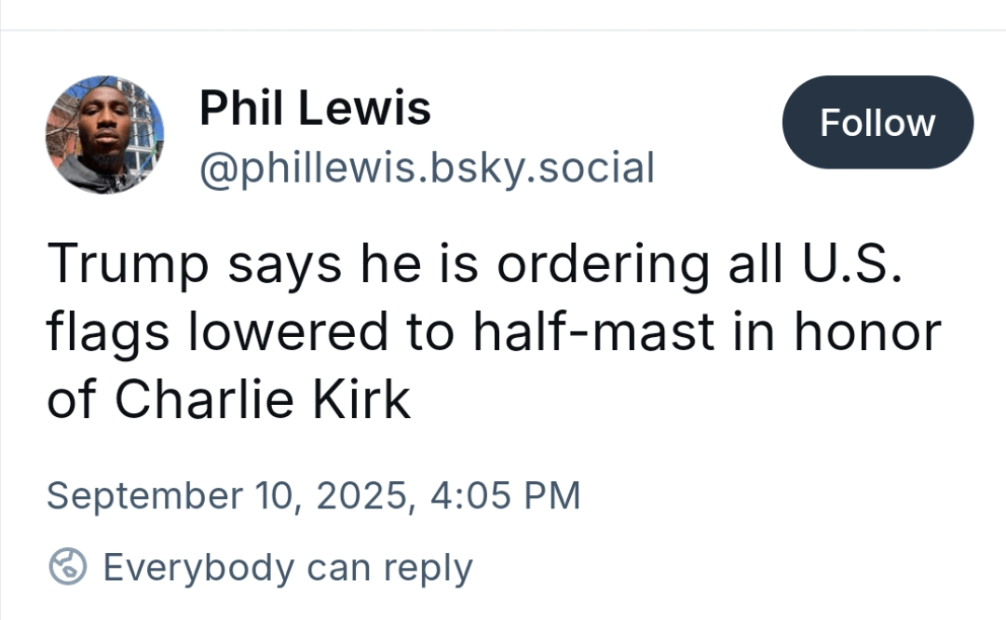Click the "4:05 PM" time text
This screenshot has width=1006, height=620.
[506, 495]
